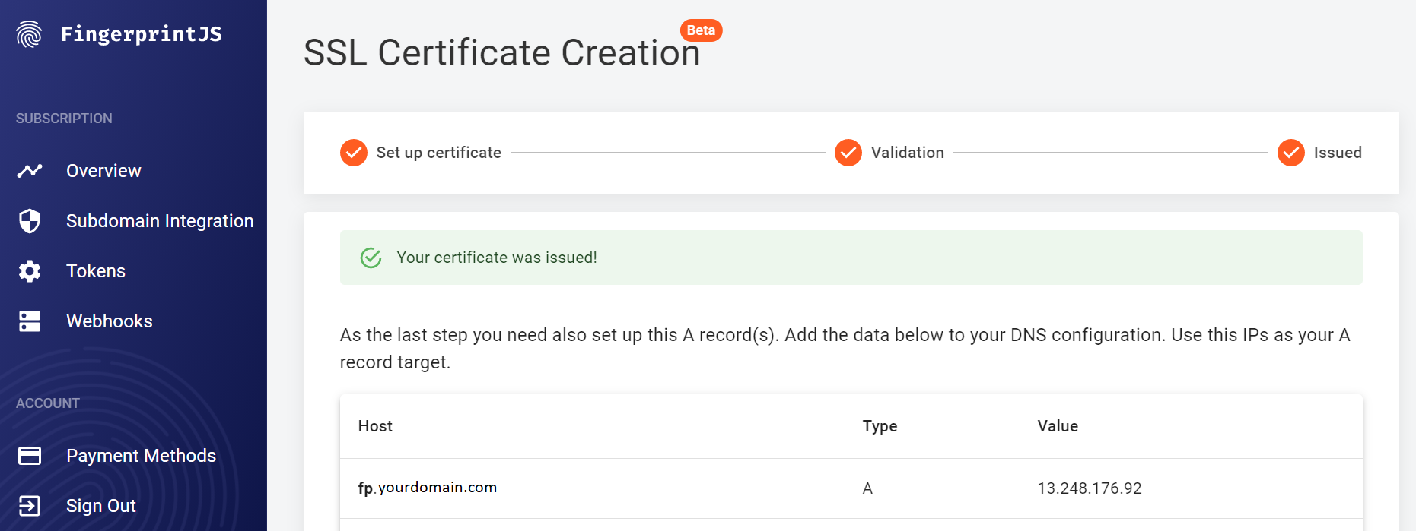
Task: Select the IP value 13.248.176.92
Action: 1090,488
